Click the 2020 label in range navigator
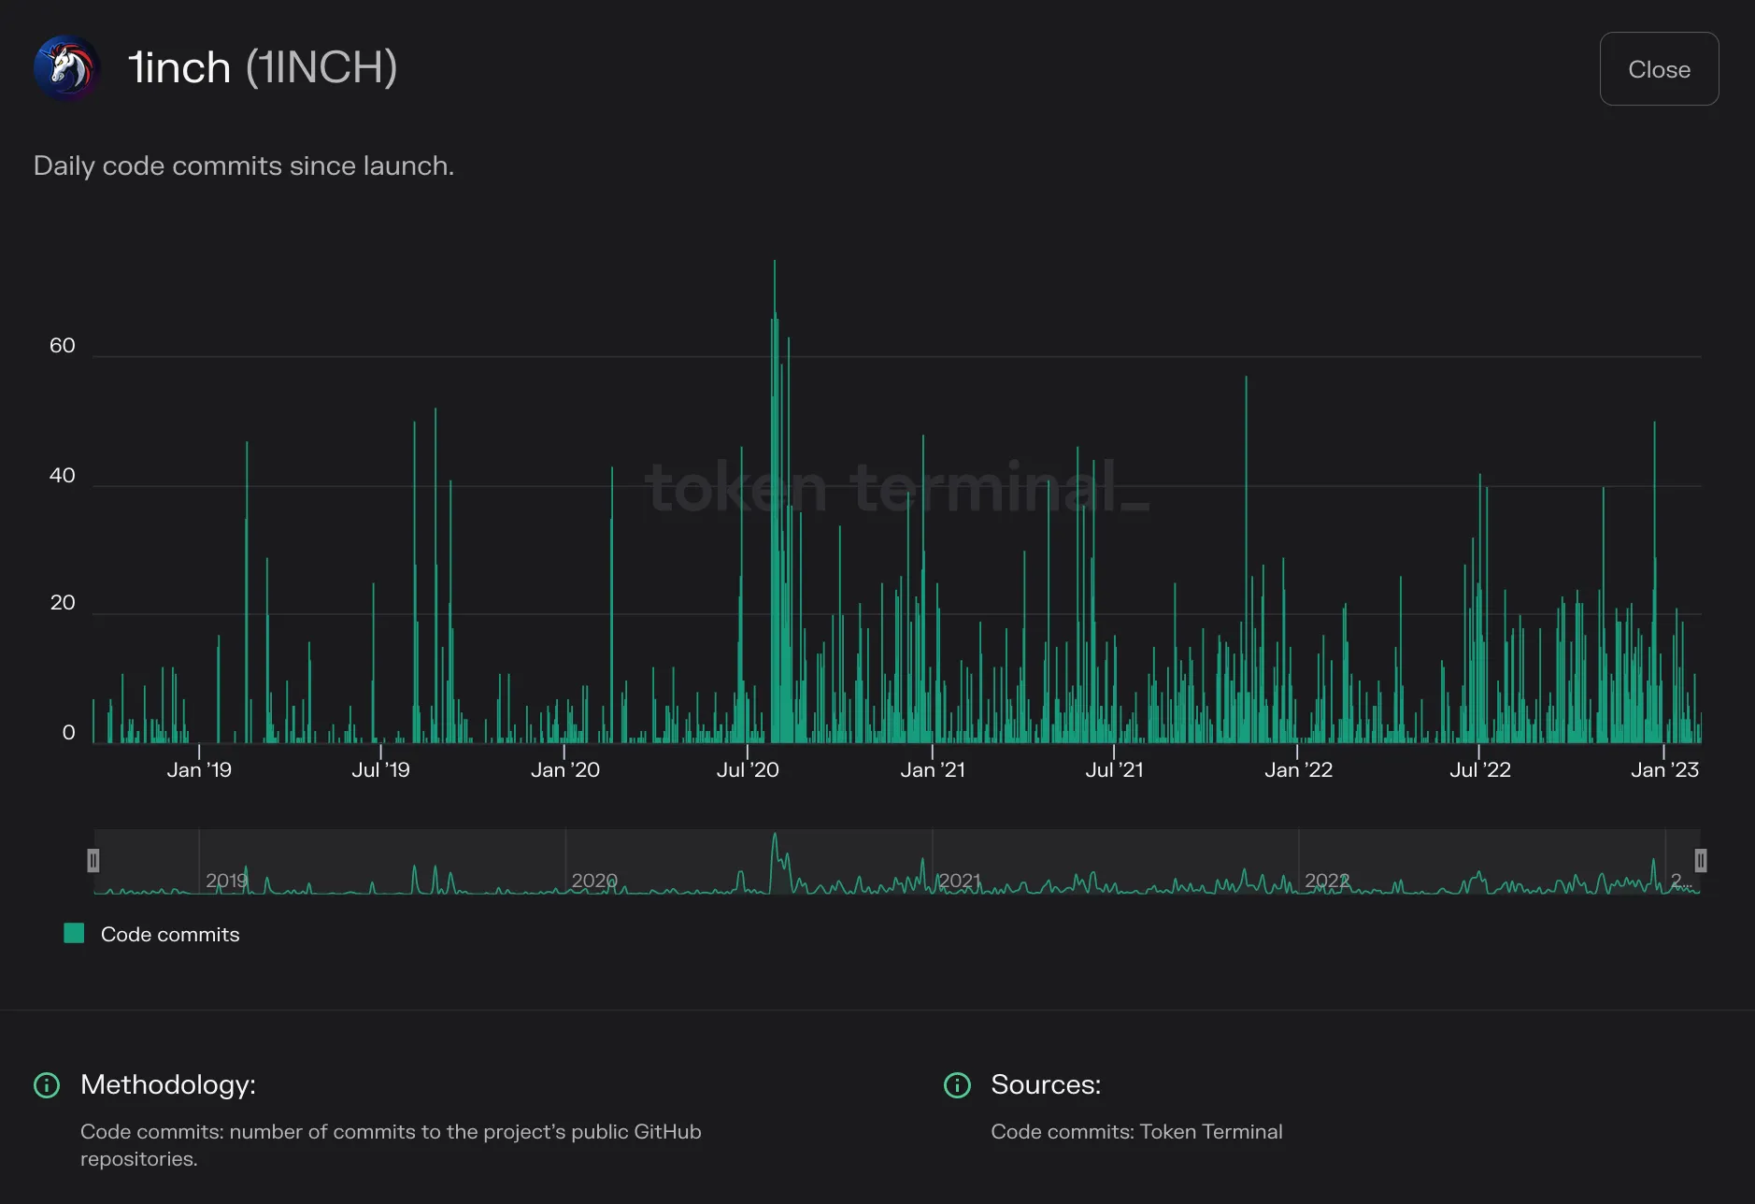Image resolution: width=1755 pixels, height=1204 pixels. click(x=594, y=881)
